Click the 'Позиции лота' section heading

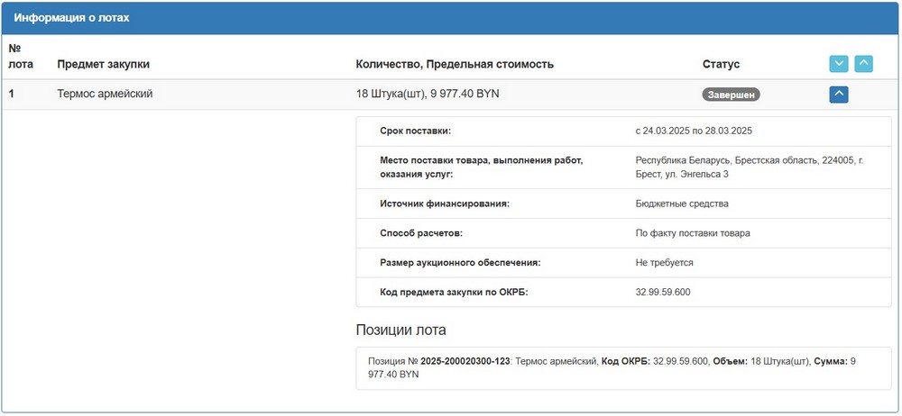[400, 330]
